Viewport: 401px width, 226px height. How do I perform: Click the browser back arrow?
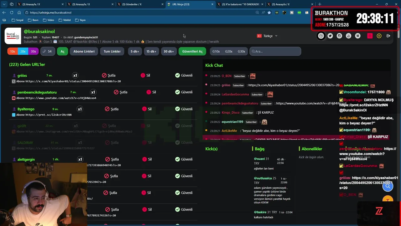click(4, 13)
